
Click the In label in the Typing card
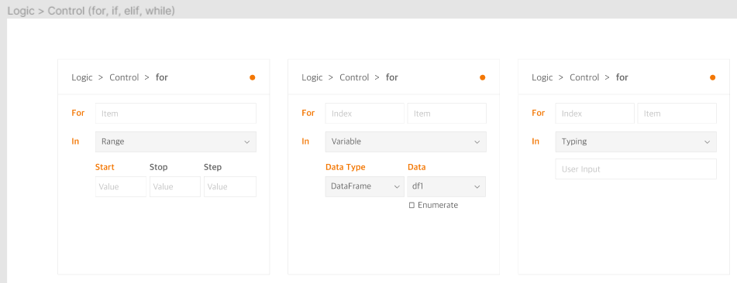[x=536, y=141]
